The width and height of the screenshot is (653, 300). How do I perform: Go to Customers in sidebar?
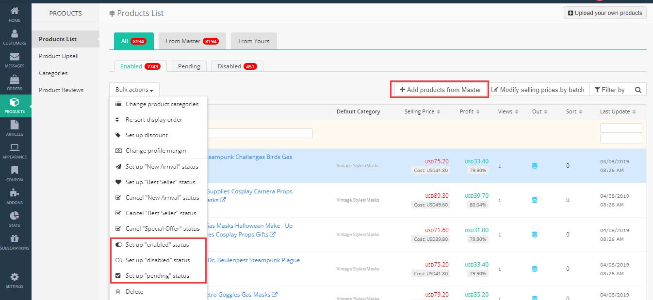15,37
